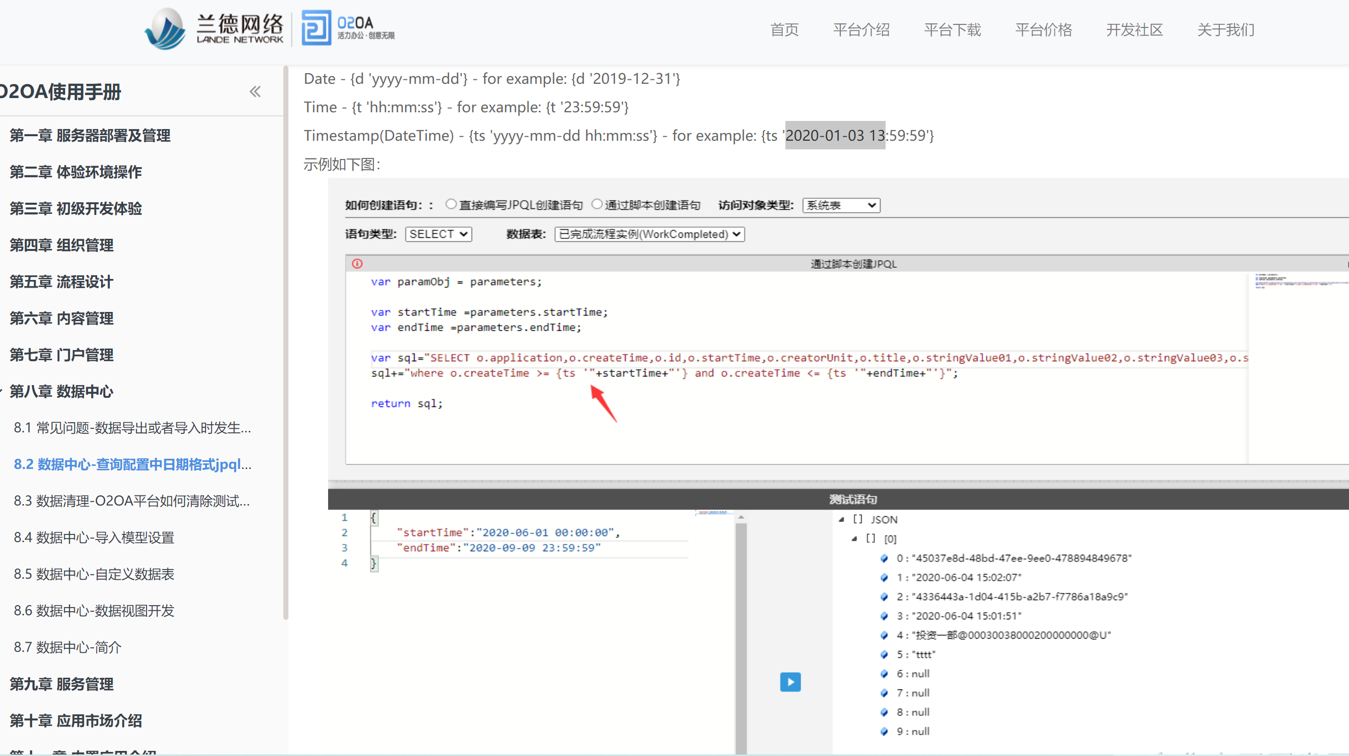
Task: Go to 开发社区 navigation item
Action: coord(1134,30)
